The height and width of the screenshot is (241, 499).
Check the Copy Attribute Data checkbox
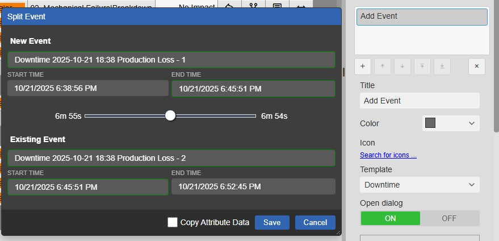[x=173, y=222]
